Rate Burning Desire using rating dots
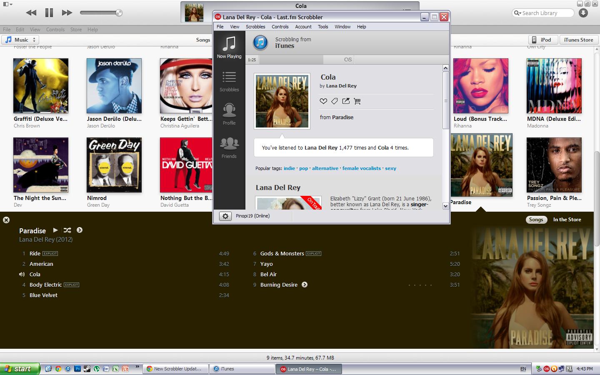 pos(420,285)
